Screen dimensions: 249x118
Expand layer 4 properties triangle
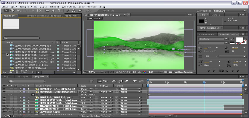click(x=20, y=100)
